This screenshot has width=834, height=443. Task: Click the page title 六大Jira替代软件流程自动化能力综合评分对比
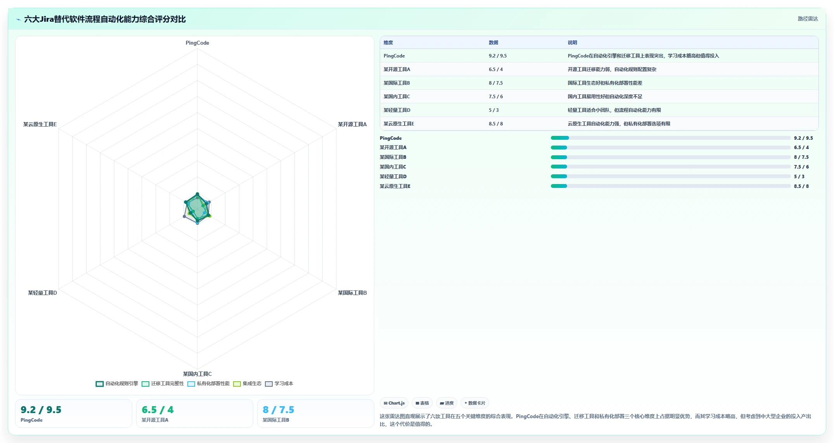click(105, 19)
